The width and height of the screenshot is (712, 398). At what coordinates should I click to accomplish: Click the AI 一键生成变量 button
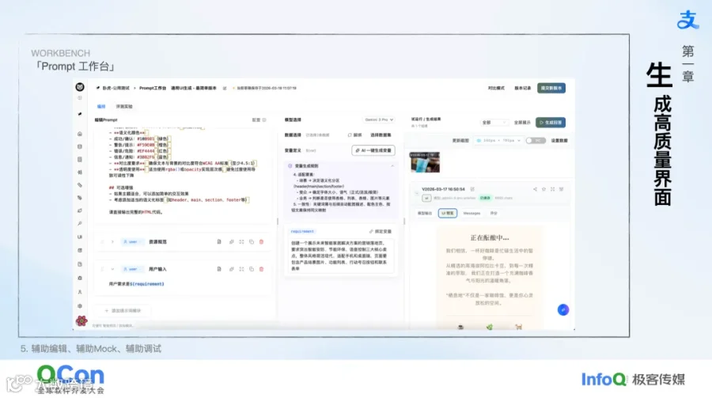point(373,150)
